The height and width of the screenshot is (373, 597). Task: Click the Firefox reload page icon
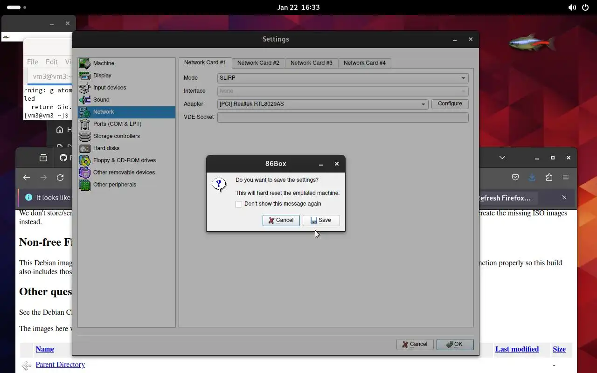(60, 177)
